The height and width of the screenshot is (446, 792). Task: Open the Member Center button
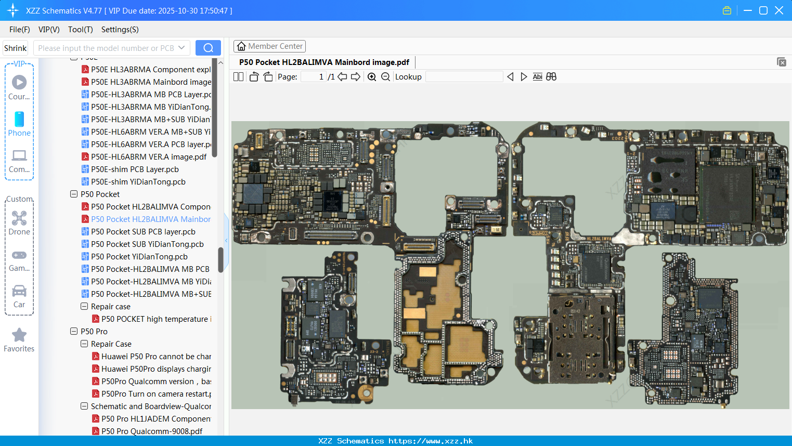(269, 46)
